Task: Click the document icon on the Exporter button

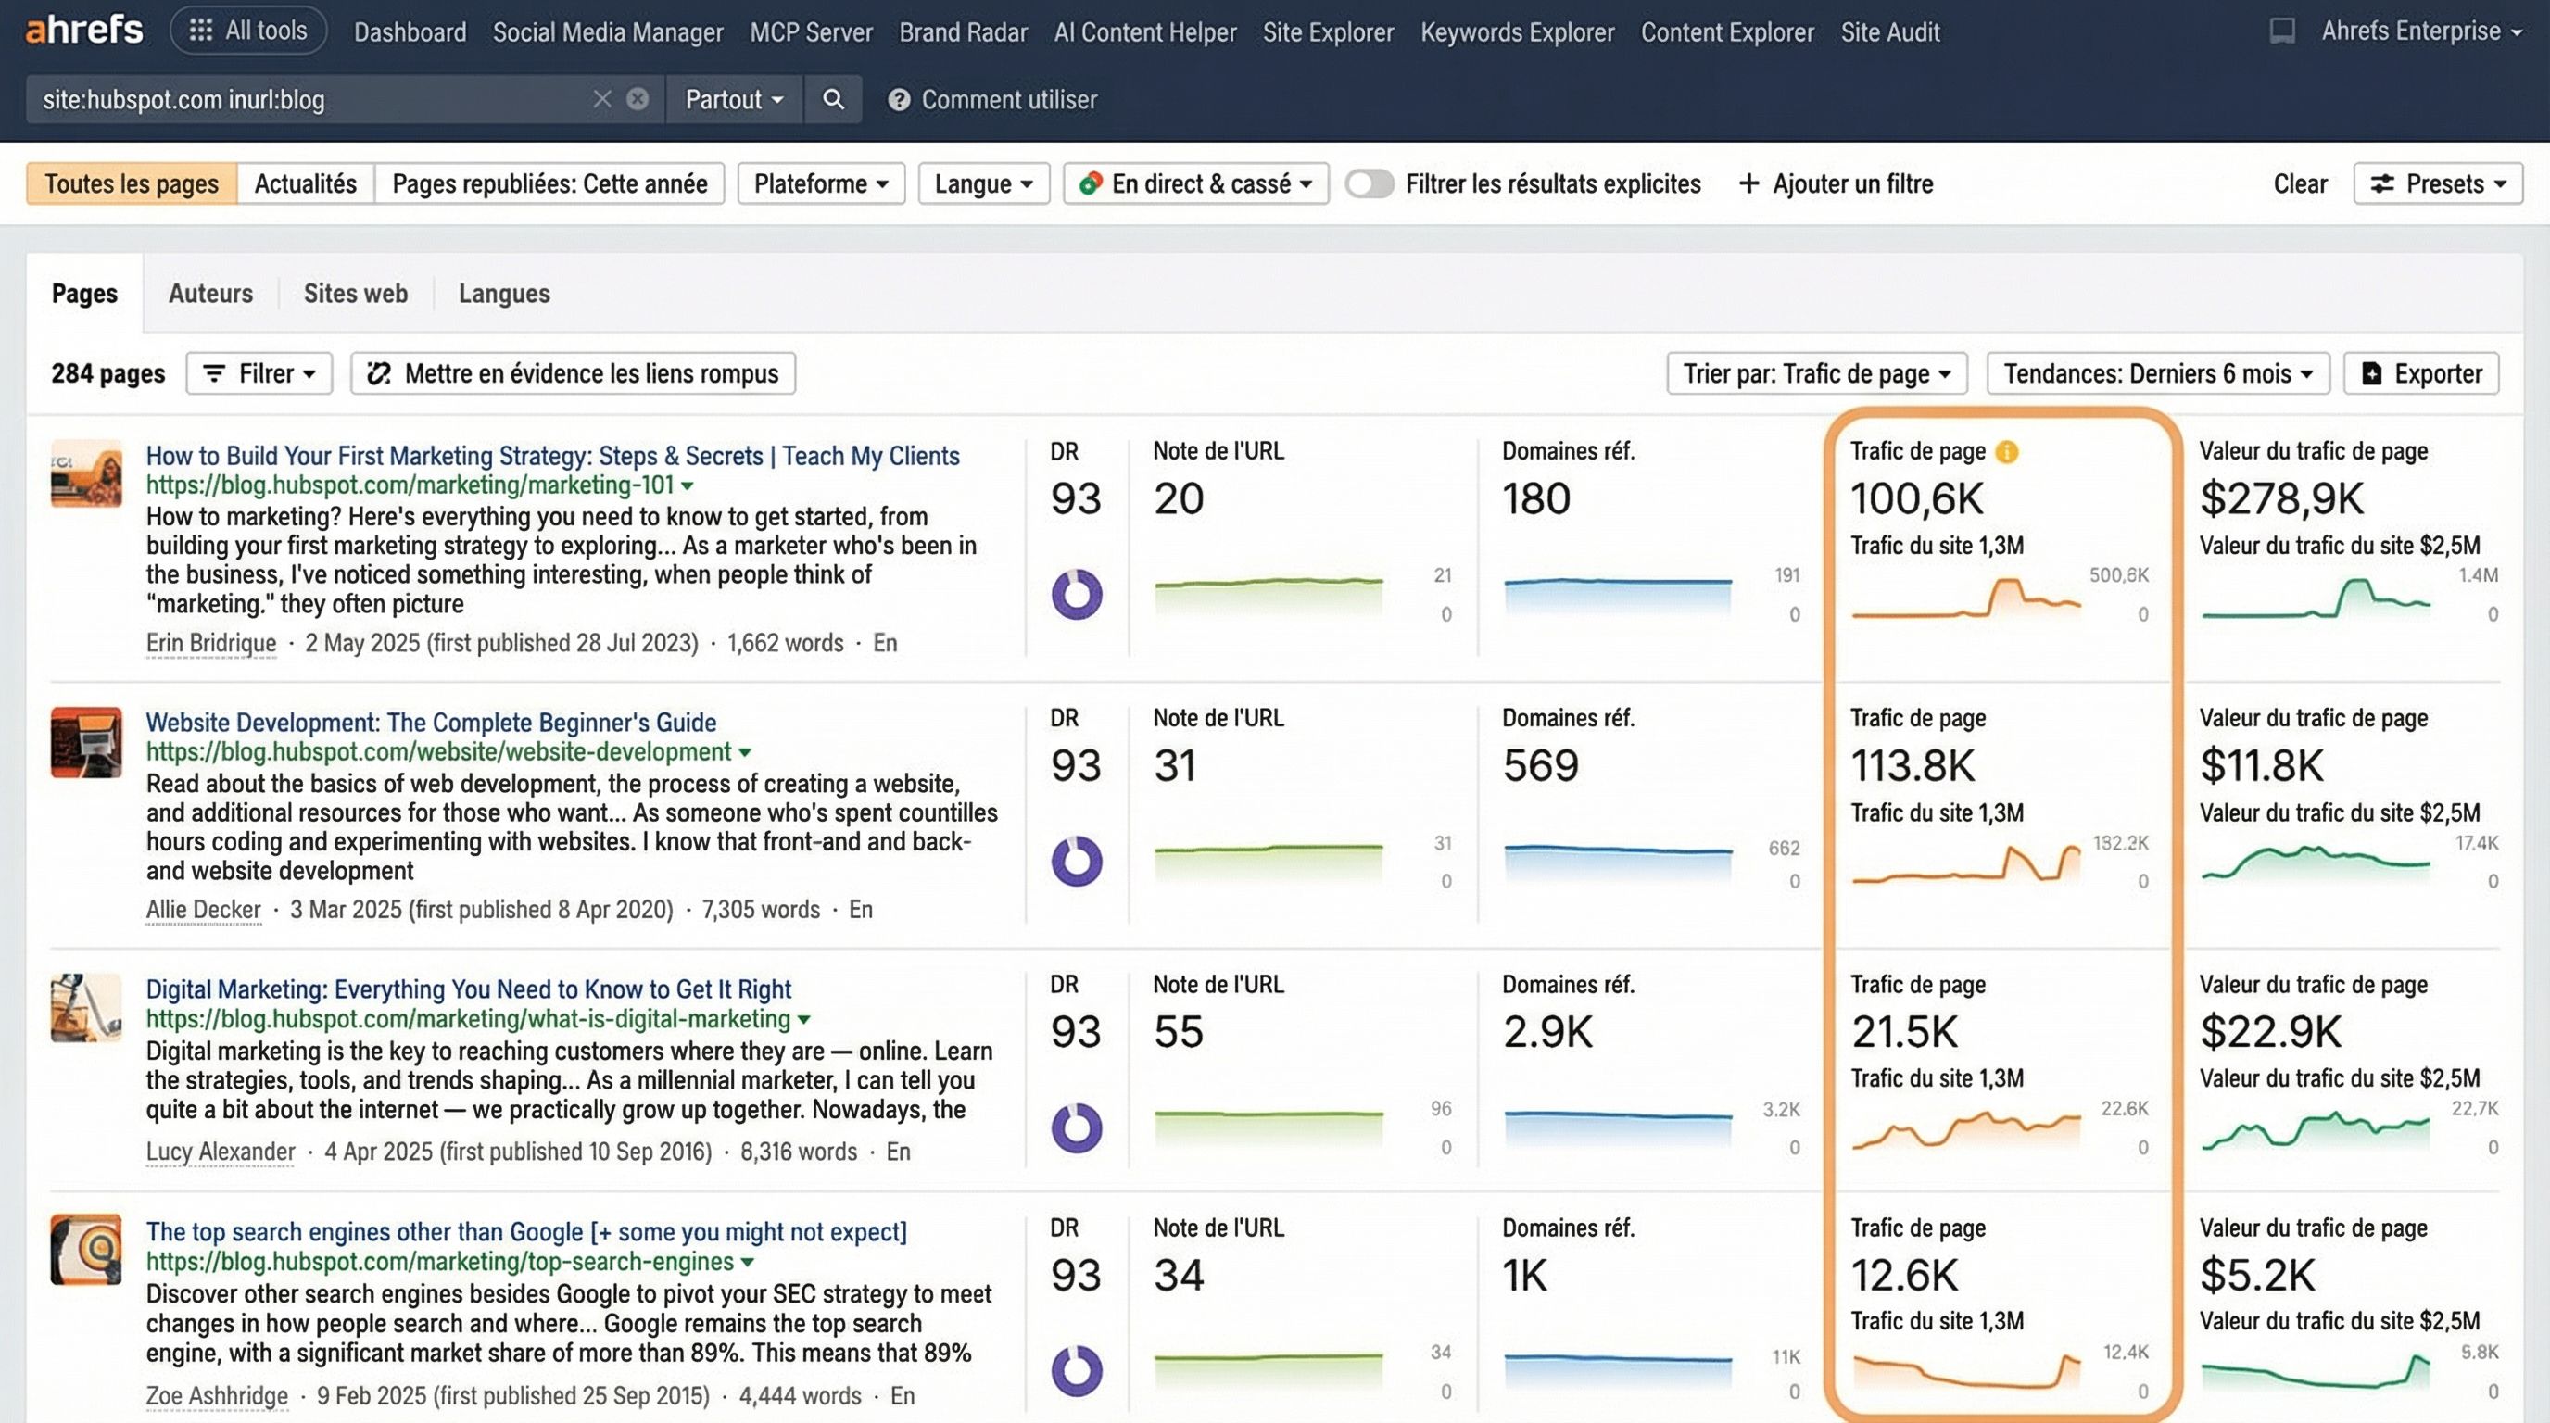Action: click(2373, 373)
